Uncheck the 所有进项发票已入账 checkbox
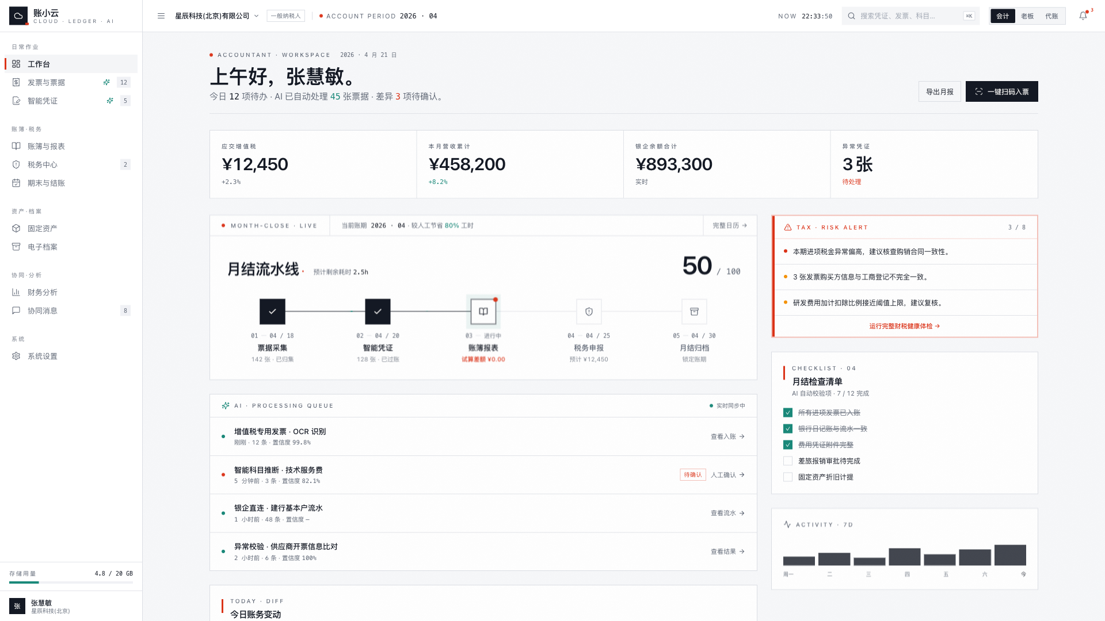1105x621 pixels. tap(788, 413)
